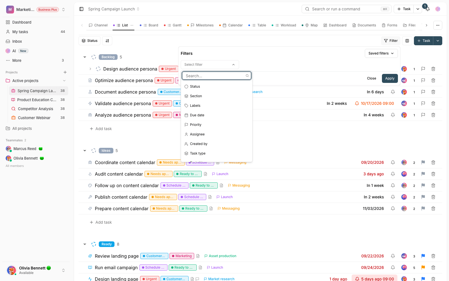This screenshot has height=281, width=449.
Task: Click priority flag on Review landing page
Action: point(423,256)
